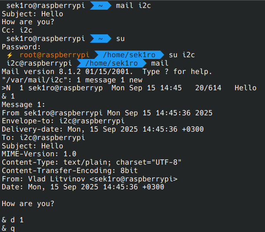This screenshot has height=232, width=265.
Task: Click the "Content-Type: text/plain" line
Action: click(91, 162)
